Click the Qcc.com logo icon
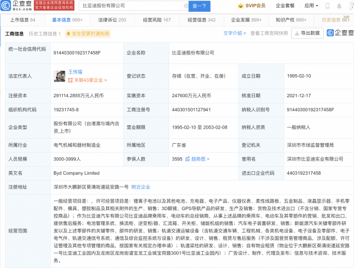354x268 pixels. [6, 6]
